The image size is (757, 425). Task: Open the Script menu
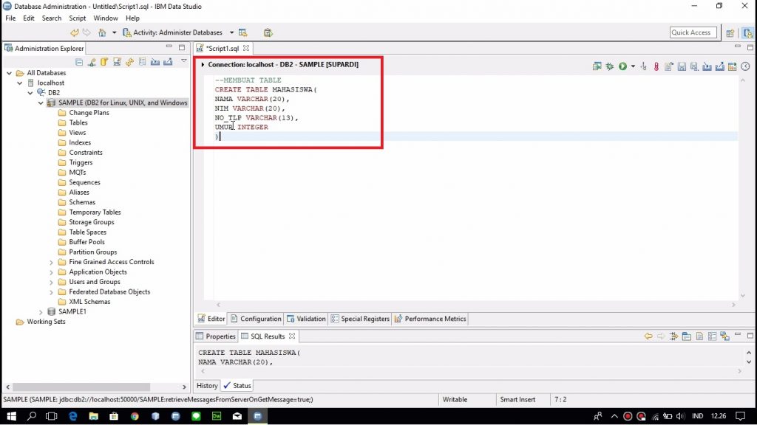[77, 18]
